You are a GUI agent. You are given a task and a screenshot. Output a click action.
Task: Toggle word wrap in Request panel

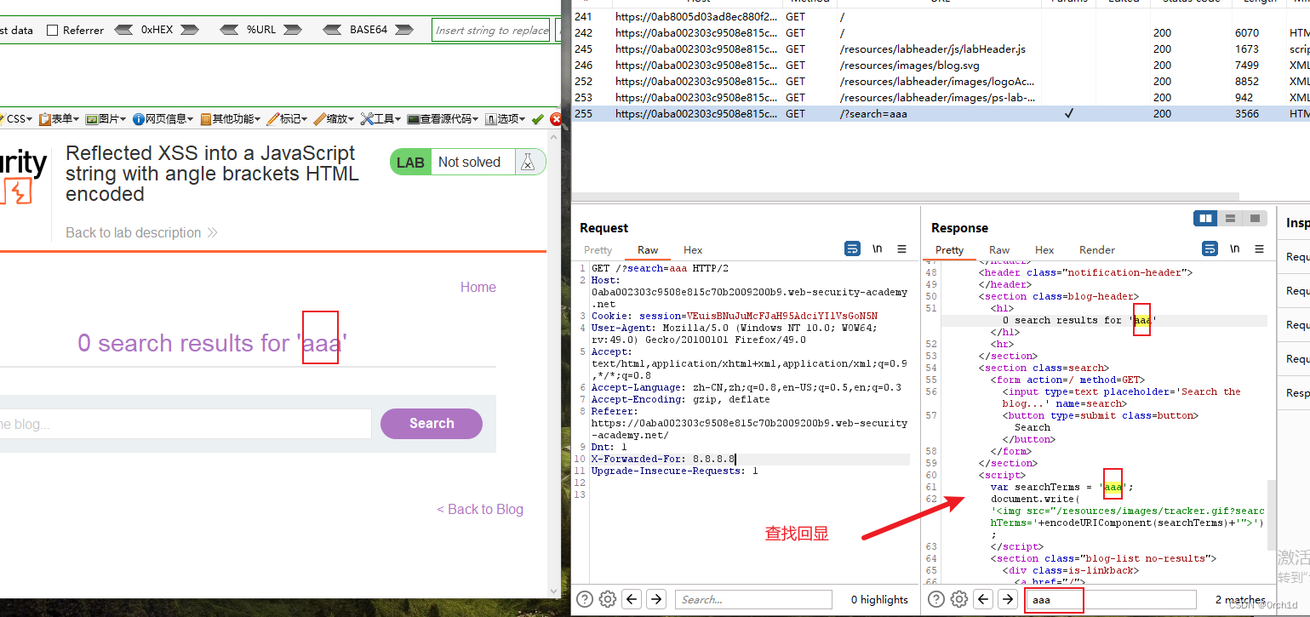[x=852, y=249]
